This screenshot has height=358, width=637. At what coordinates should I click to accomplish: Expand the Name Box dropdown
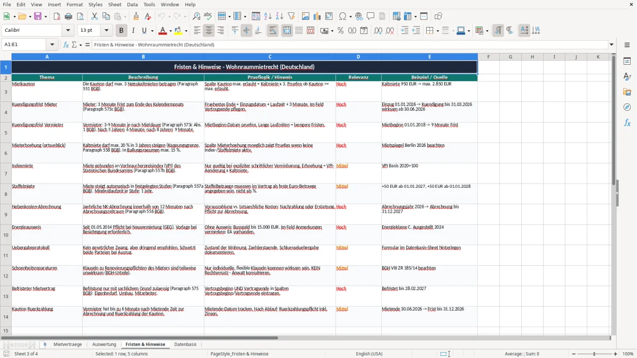(x=52, y=45)
